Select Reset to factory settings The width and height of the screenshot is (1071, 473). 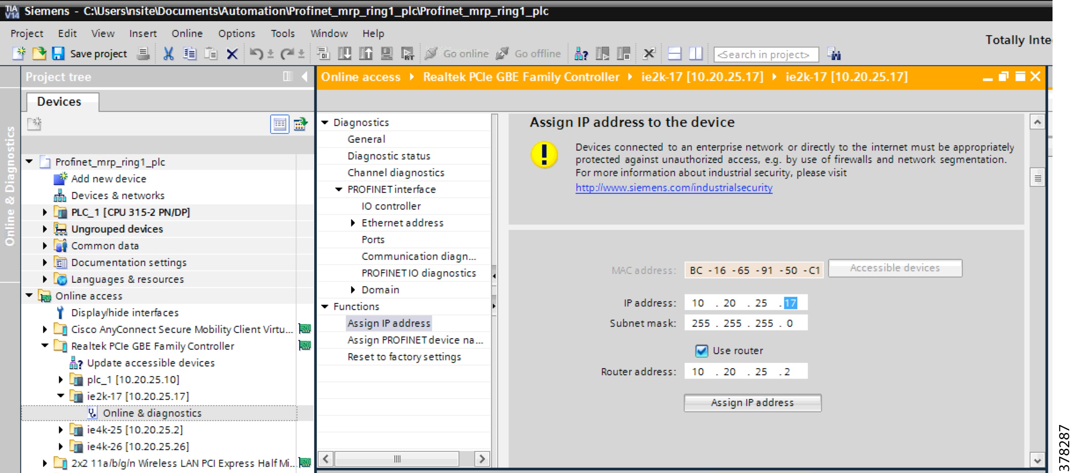[404, 357]
